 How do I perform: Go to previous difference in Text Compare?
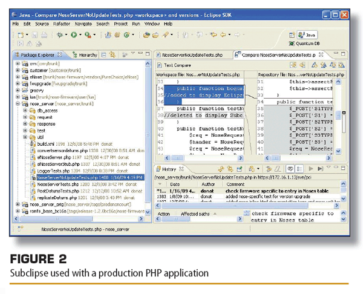pos(323,65)
